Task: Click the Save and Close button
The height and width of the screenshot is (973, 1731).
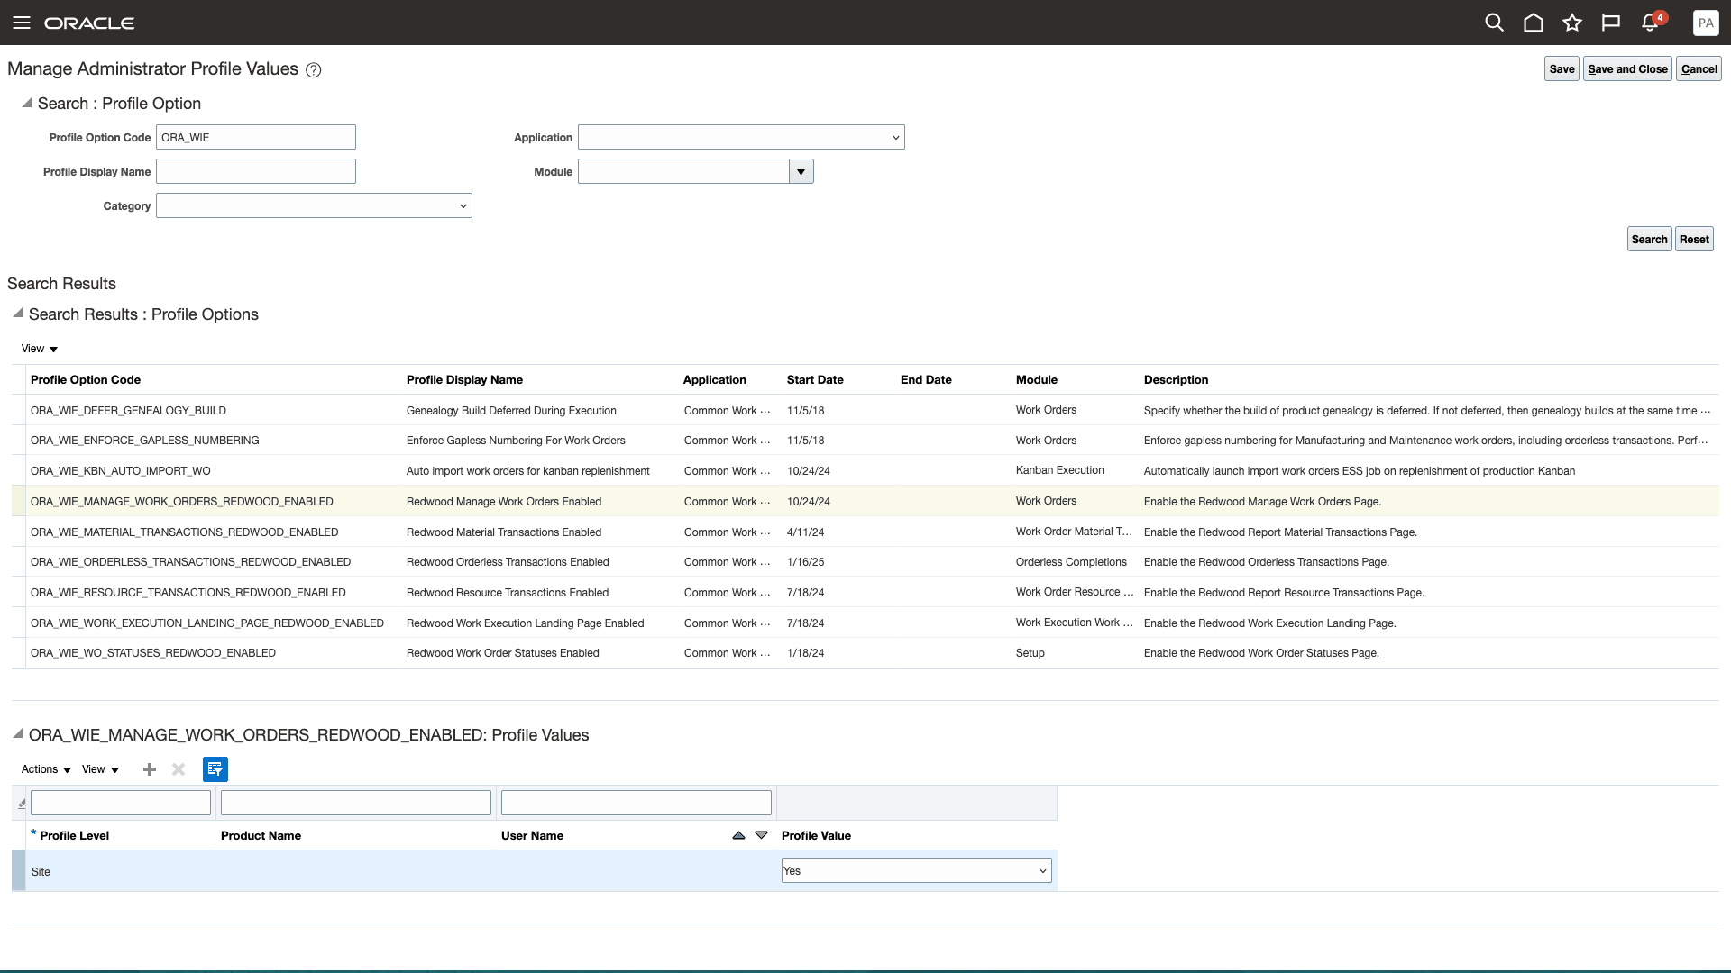Action: [1626, 68]
